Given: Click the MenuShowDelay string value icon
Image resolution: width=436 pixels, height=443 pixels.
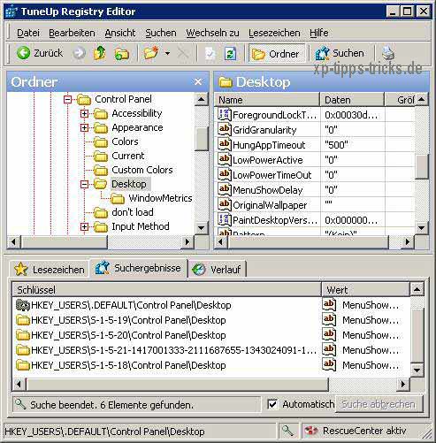Looking at the screenshot, I should point(224,190).
